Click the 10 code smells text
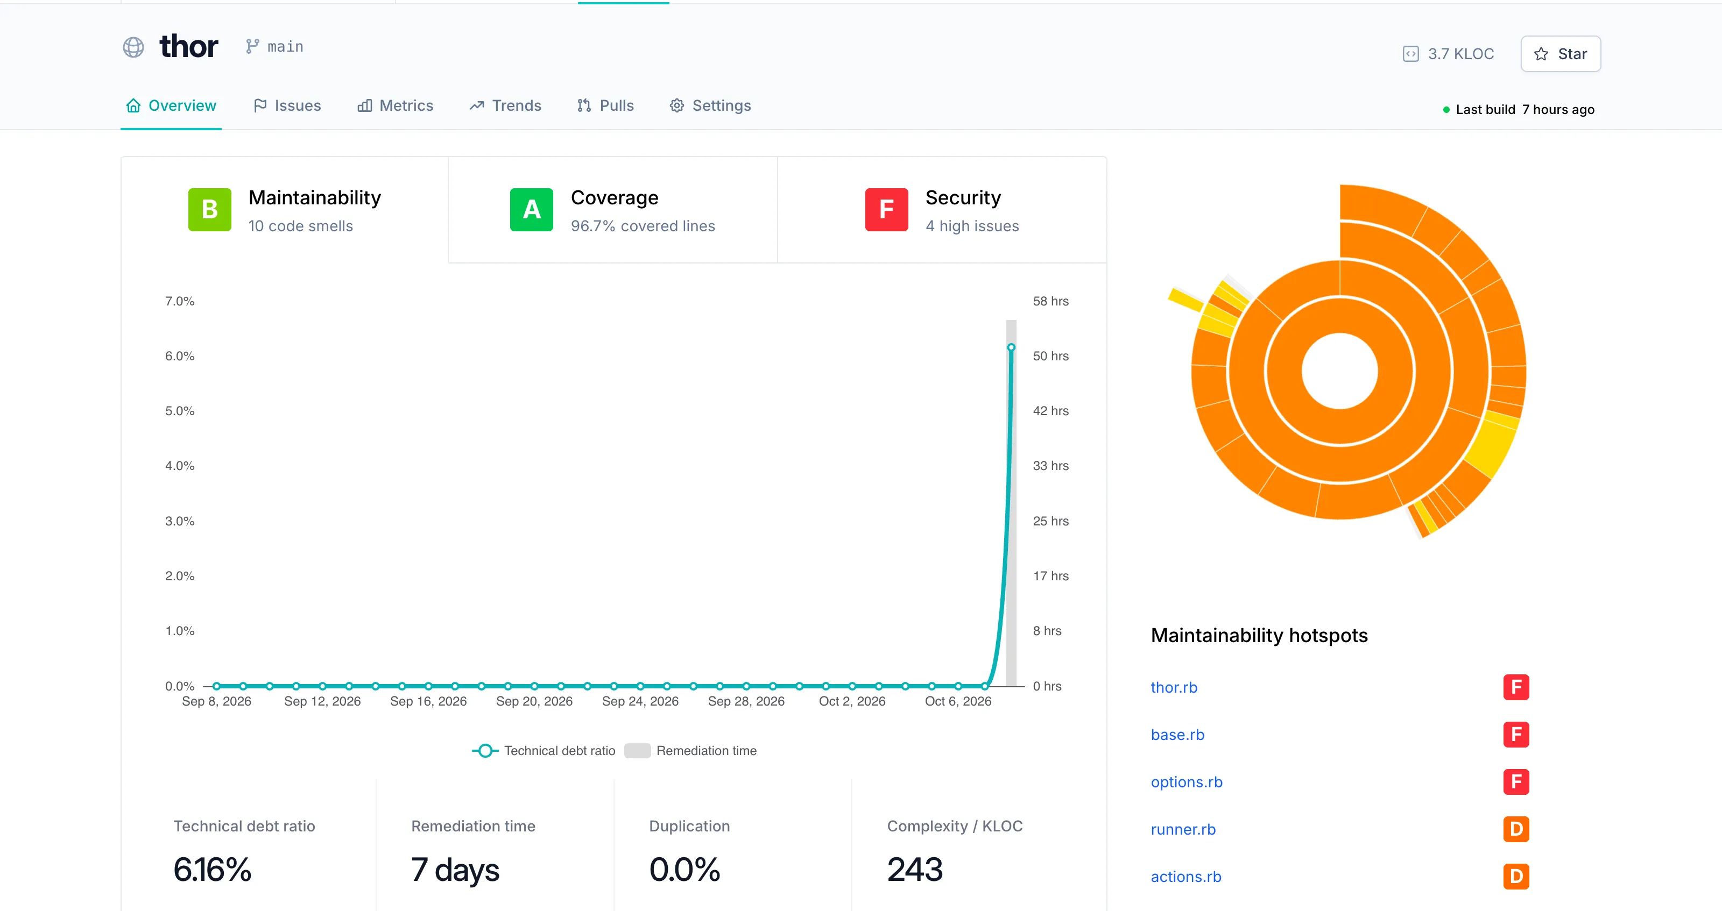Image resolution: width=1722 pixels, height=911 pixels. (301, 226)
